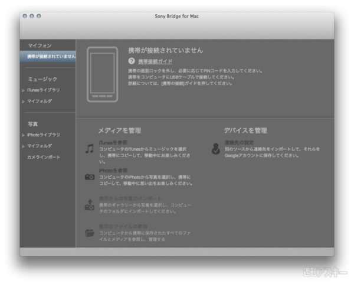Click the open folder file browse icon

pyautogui.click(x=90, y=233)
